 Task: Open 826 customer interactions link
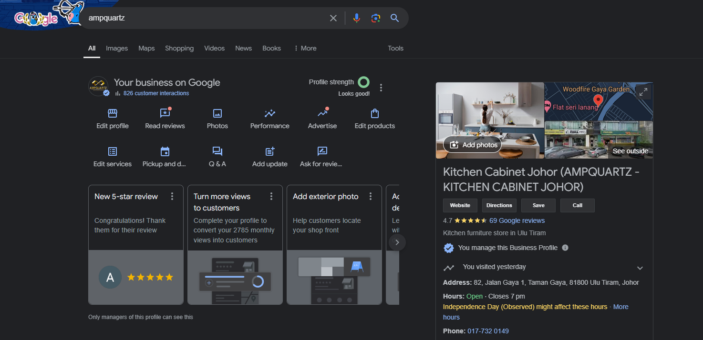pyautogui.click(x=156, y=93)
